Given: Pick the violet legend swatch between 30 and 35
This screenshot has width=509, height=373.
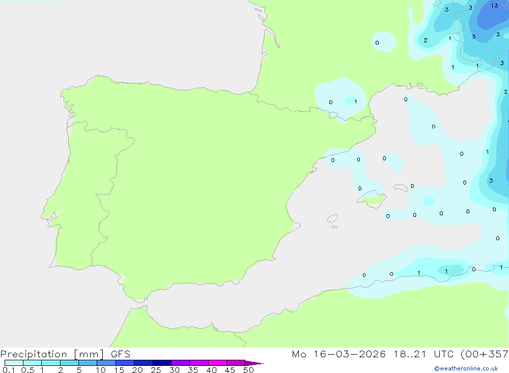Looking at the screenshot, I should (x=180, y=363).
